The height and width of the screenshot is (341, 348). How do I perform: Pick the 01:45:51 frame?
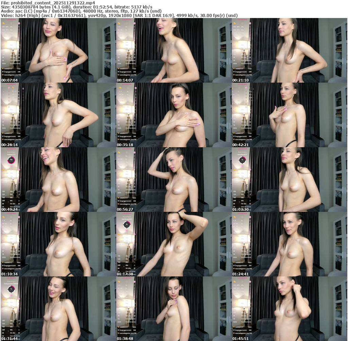(x=290, y=309)
